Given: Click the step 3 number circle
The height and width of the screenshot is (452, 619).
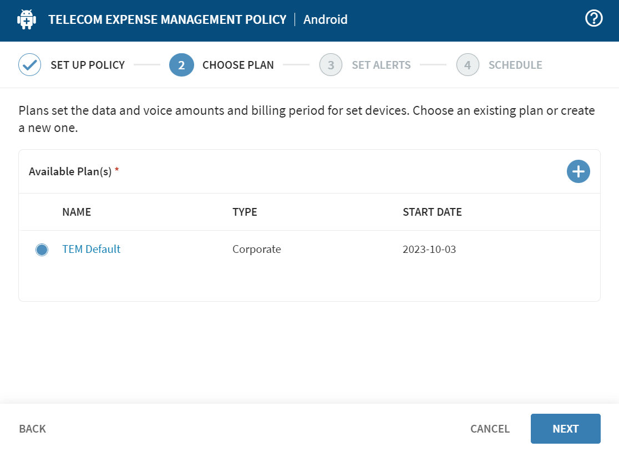Looking at the screenshot, I should [331, 65].
